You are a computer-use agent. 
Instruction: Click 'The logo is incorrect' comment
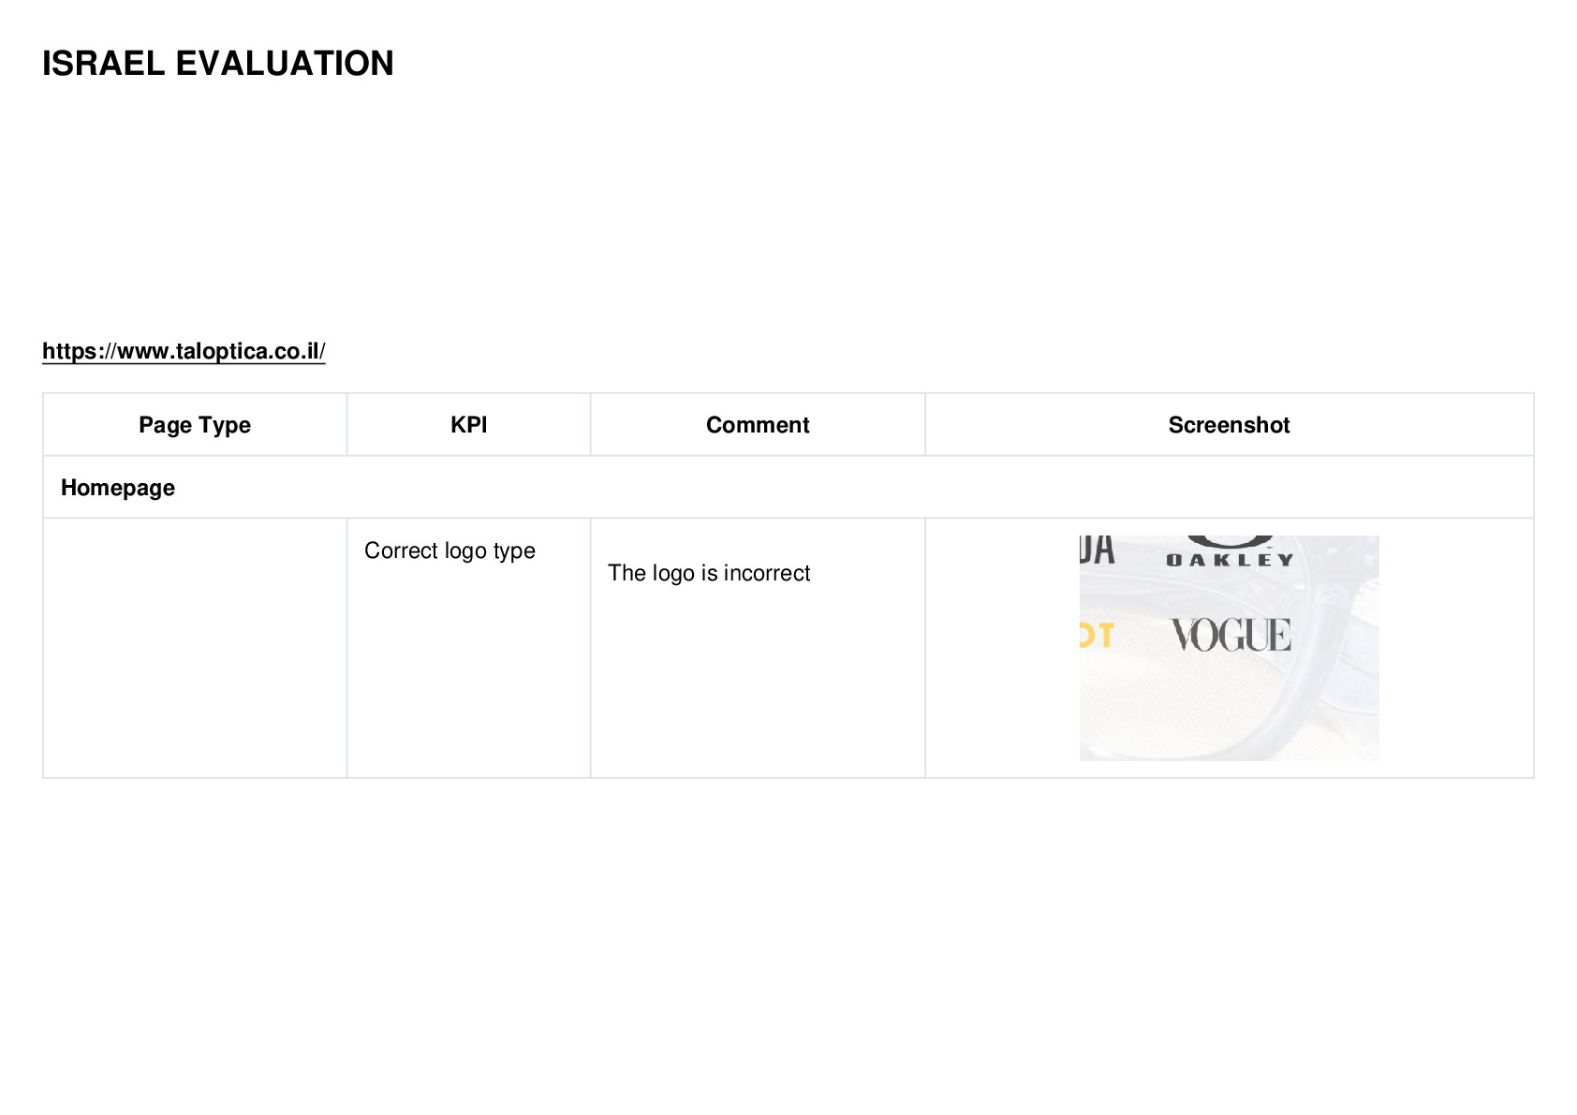point(709,573)
